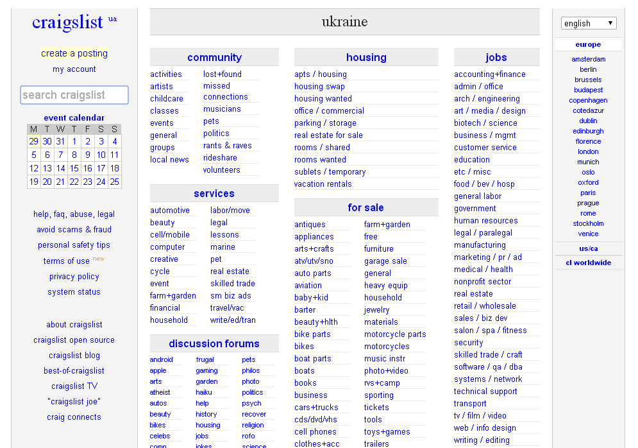Open cars+trucks for sale
This screenshot has width=638, height=448.
point(317,408)
